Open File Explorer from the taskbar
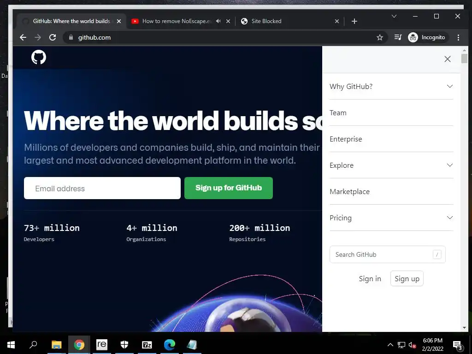472x354 pixels. pos(56,345)
